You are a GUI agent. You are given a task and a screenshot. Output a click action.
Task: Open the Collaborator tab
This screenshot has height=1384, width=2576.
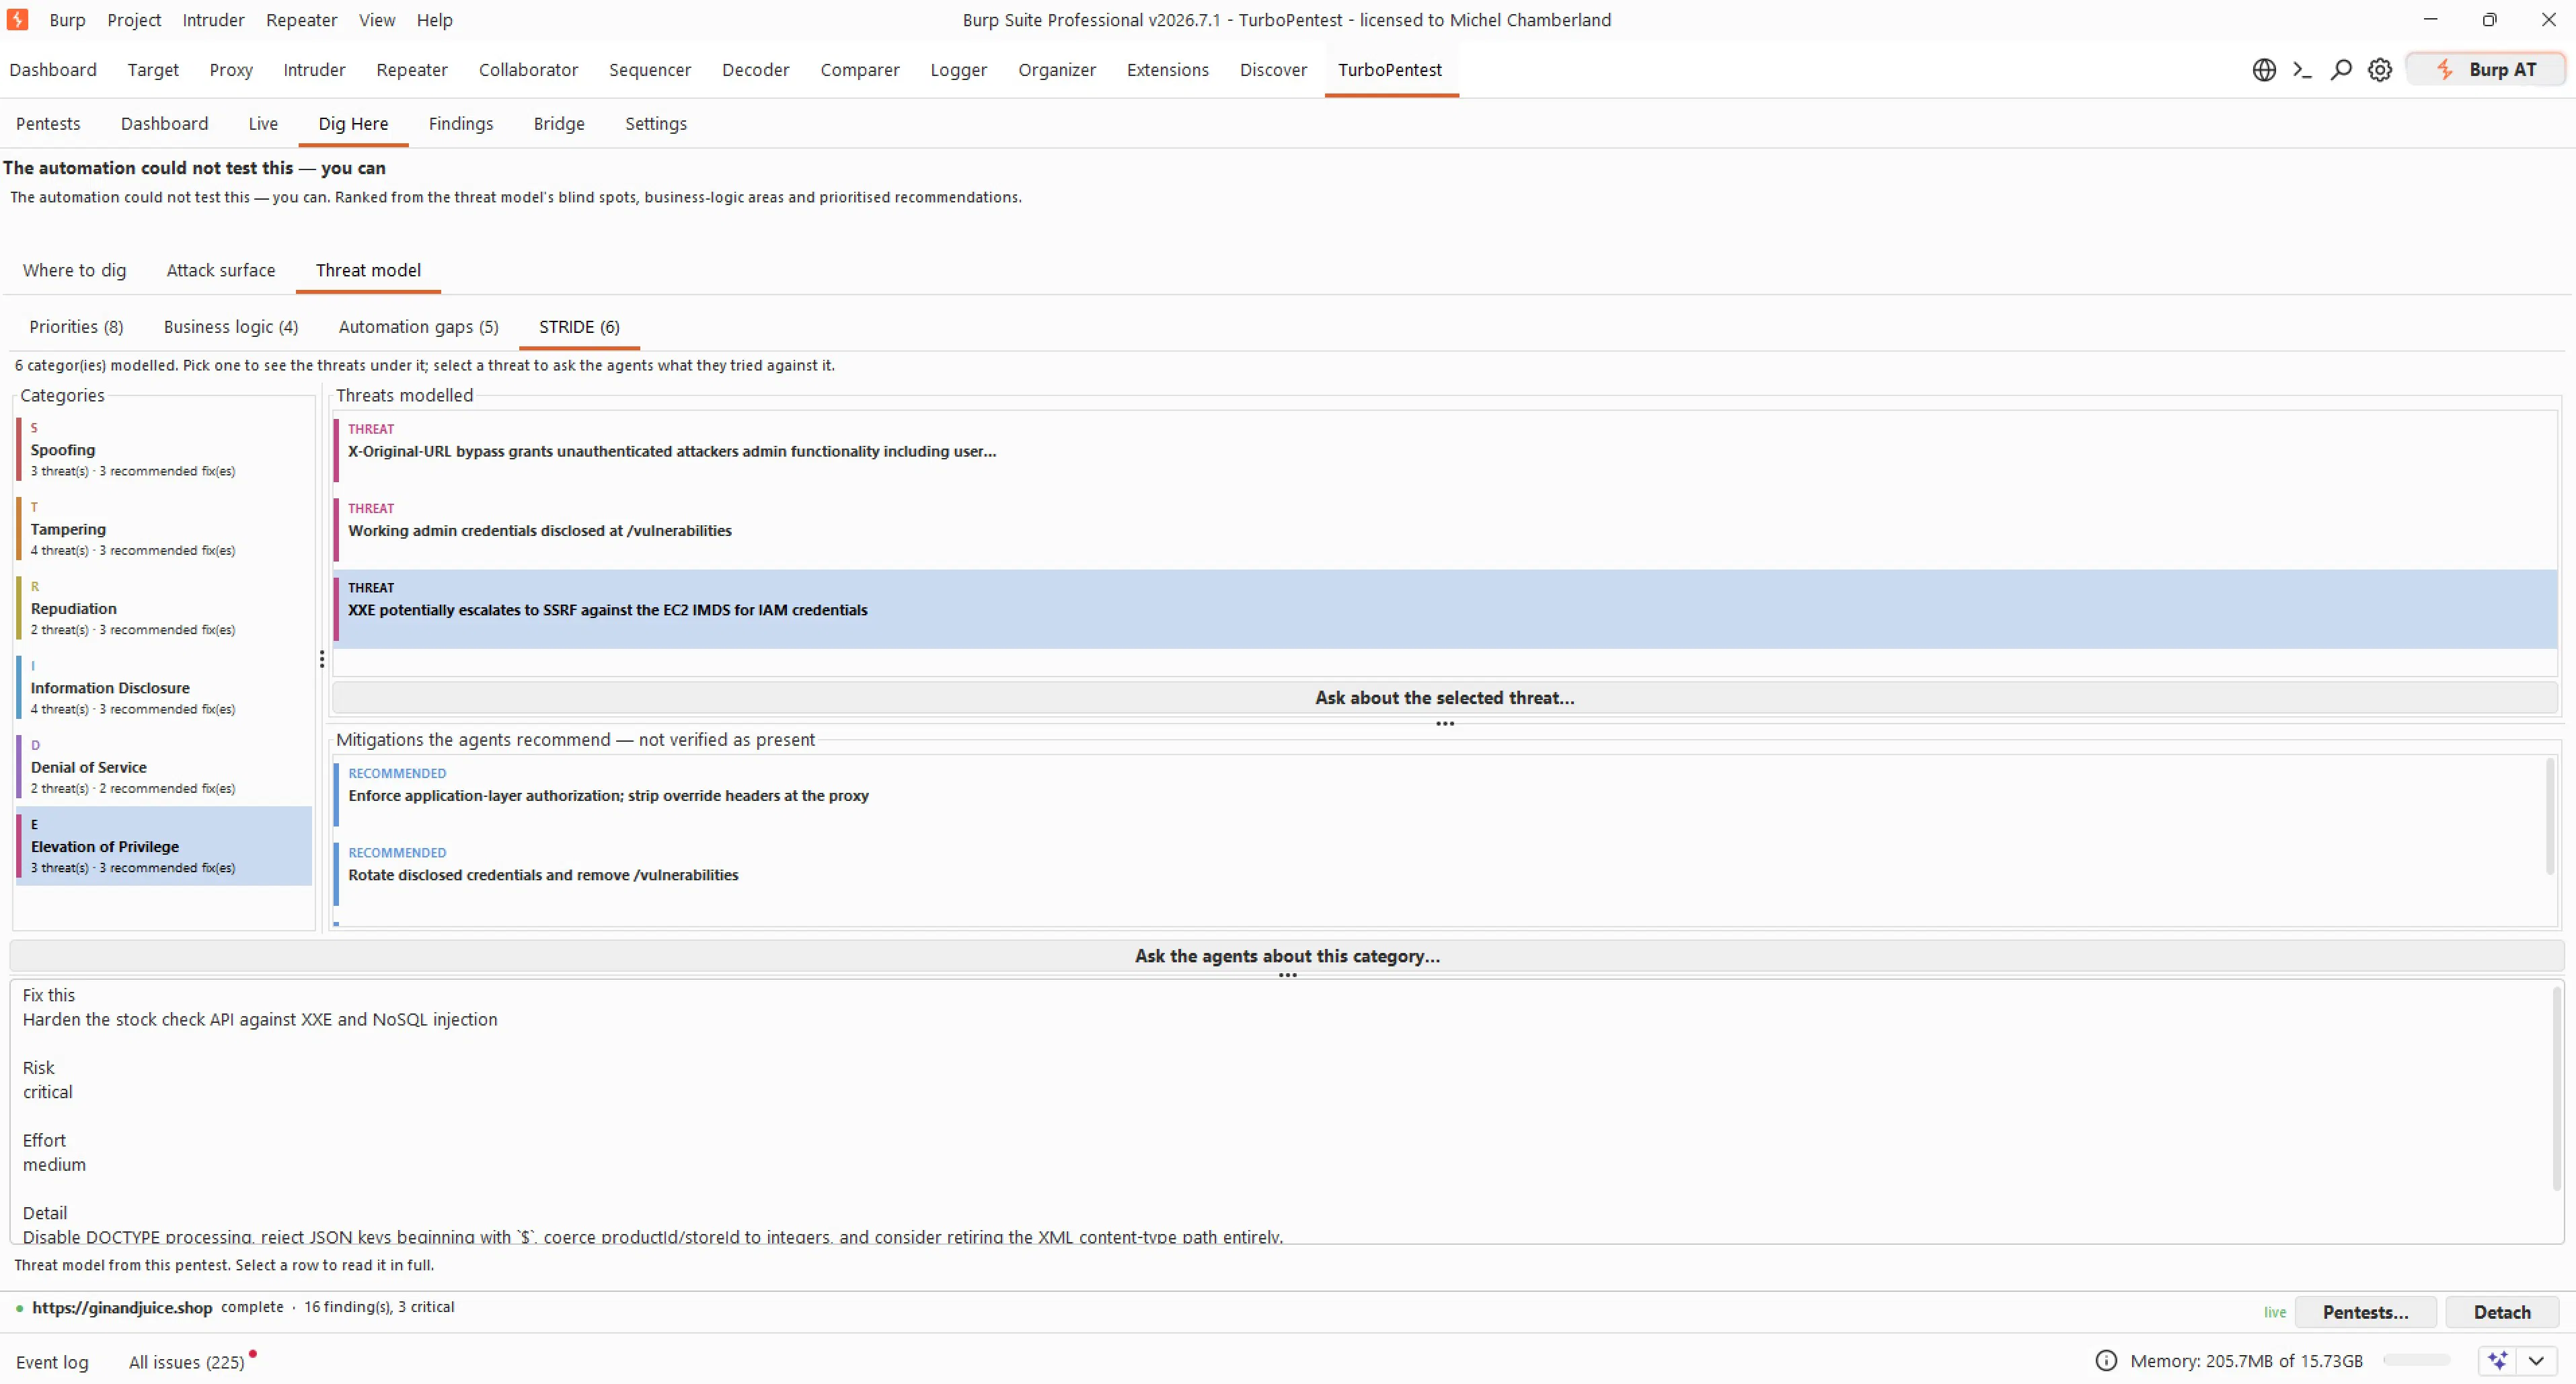pos(528,70)
